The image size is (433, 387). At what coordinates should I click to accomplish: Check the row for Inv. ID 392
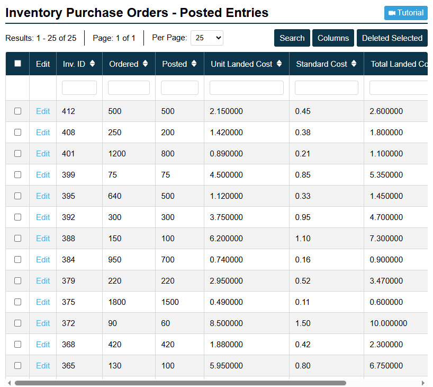pos(17,217)
